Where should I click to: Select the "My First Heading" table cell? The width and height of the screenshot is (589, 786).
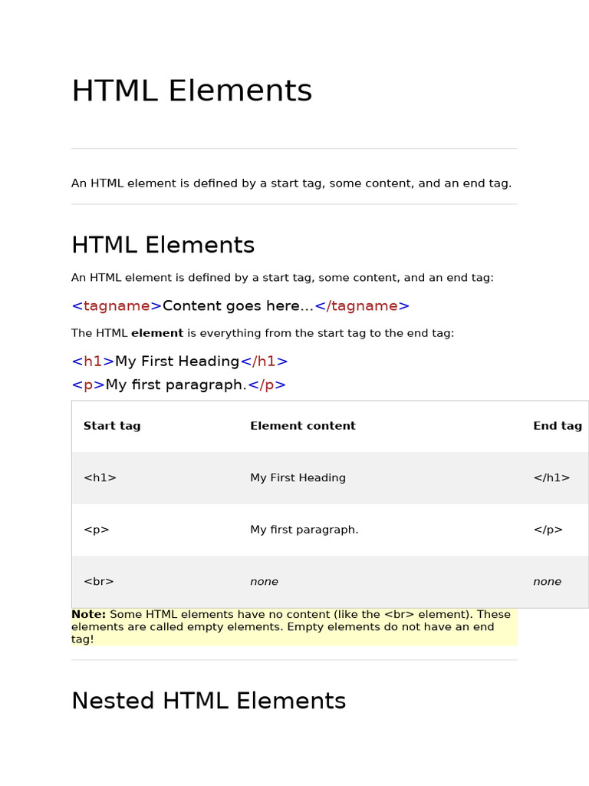298,478
